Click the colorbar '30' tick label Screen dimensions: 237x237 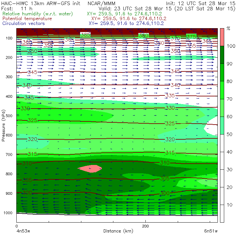229,170
